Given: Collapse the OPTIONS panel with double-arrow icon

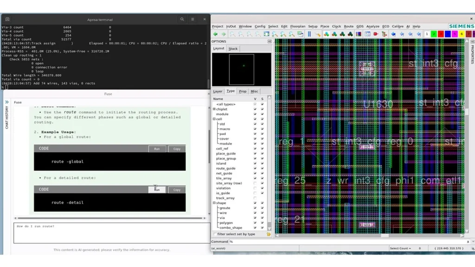Looking at the screenshot, I should click(x=270, y=41).
